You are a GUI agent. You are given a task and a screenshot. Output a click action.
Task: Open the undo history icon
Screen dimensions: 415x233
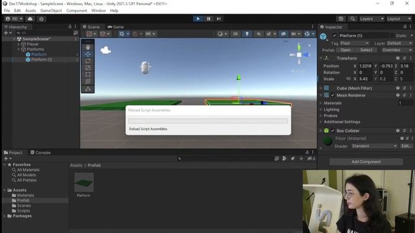[x=341, y=19]
